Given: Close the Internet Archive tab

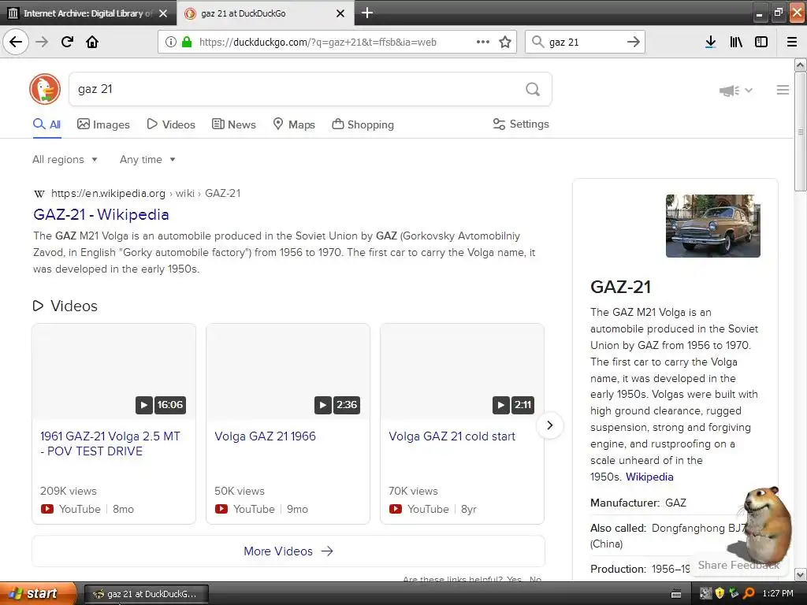Looking at the screenshot, I should pyautogui.click(x=163, y=13).
